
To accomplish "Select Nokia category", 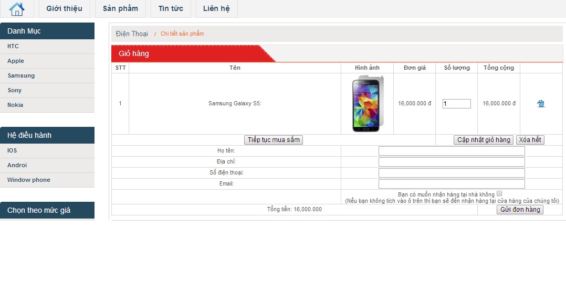I will [47, 105].
